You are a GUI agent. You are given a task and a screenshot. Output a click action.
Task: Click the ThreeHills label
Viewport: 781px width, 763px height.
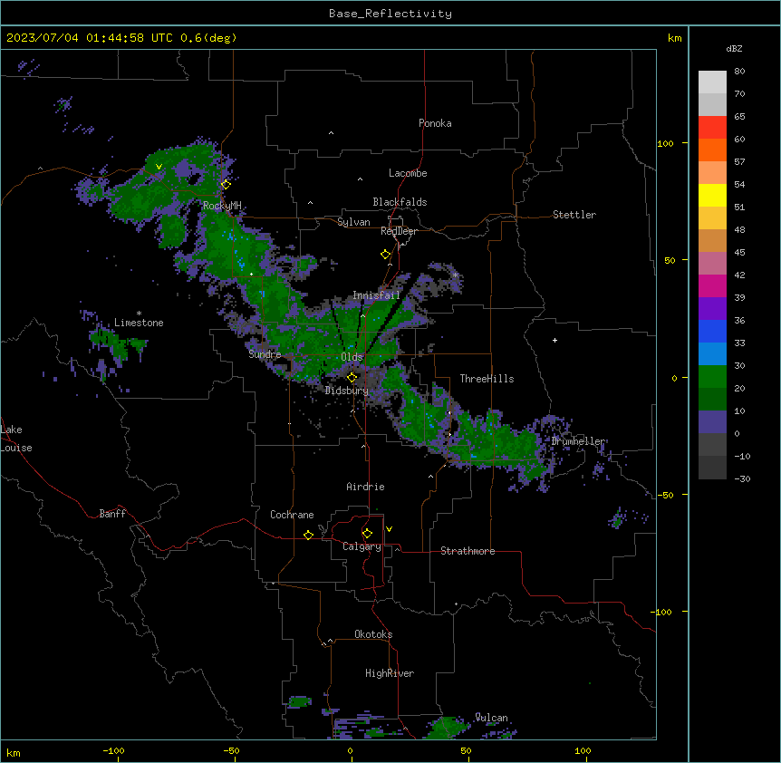point(487,379)
